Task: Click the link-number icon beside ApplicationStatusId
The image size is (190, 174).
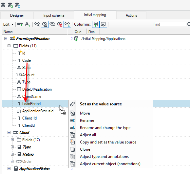Action: [x=19, y=111]
